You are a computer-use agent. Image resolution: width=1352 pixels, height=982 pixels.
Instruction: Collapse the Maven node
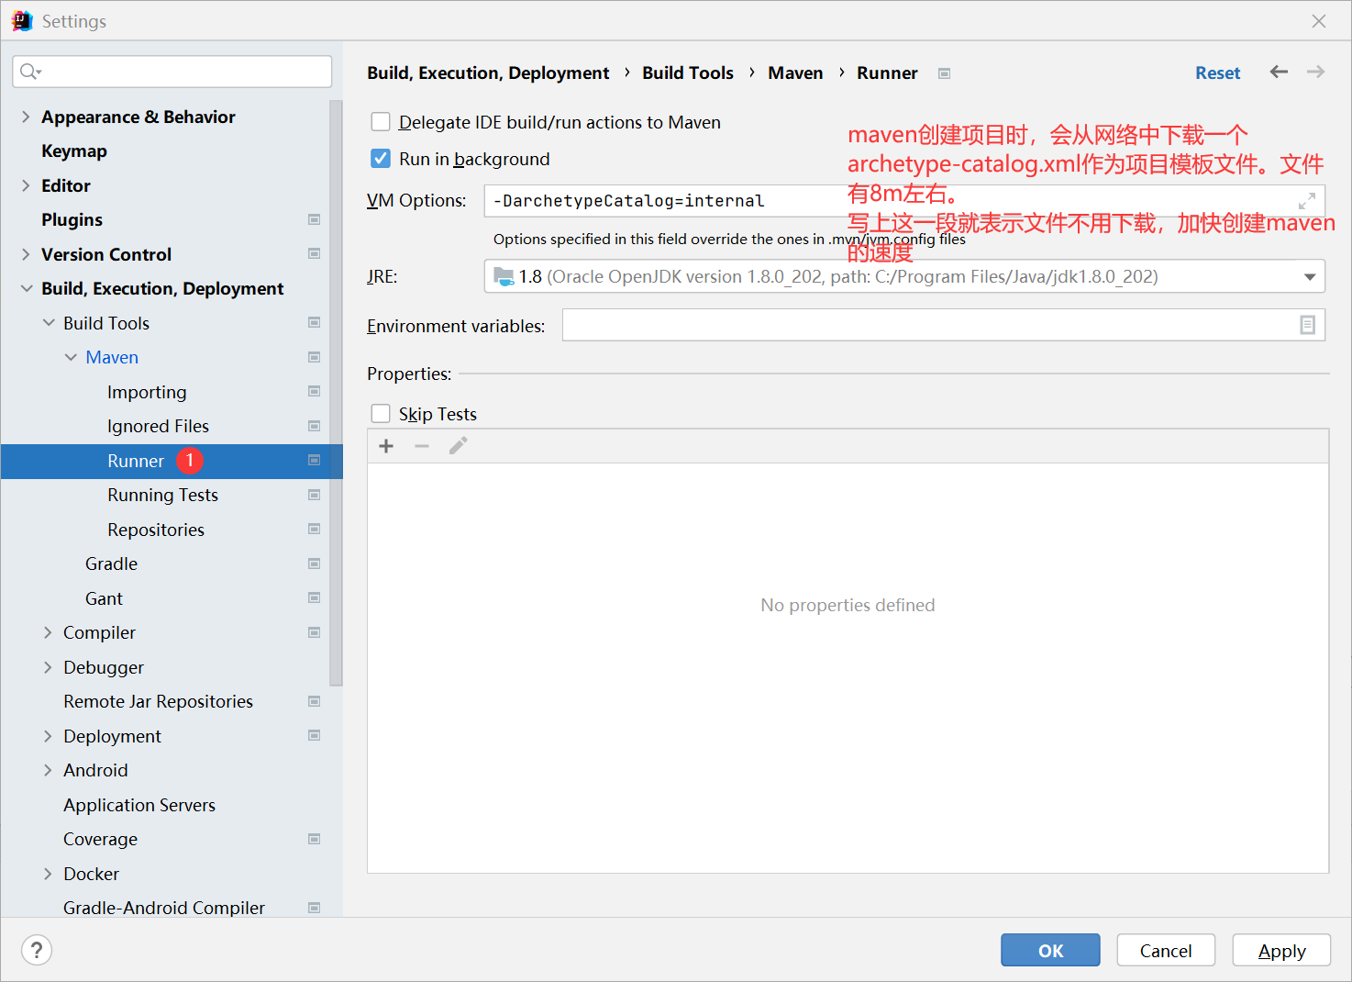click(71, 357)
